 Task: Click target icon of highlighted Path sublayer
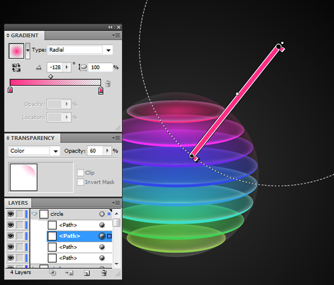point(102,236)
